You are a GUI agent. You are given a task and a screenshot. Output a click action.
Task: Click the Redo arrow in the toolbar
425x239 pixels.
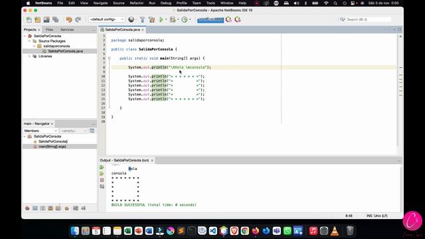tap(78, 19)
